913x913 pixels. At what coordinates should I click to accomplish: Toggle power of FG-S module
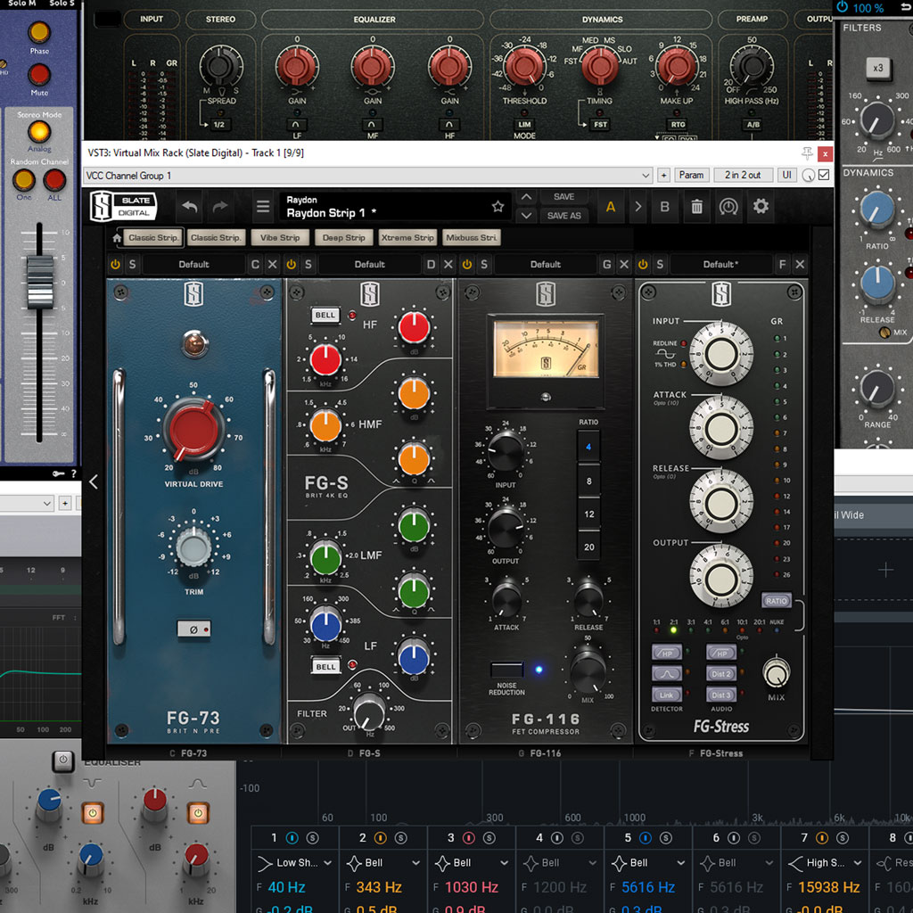point(292,264)
